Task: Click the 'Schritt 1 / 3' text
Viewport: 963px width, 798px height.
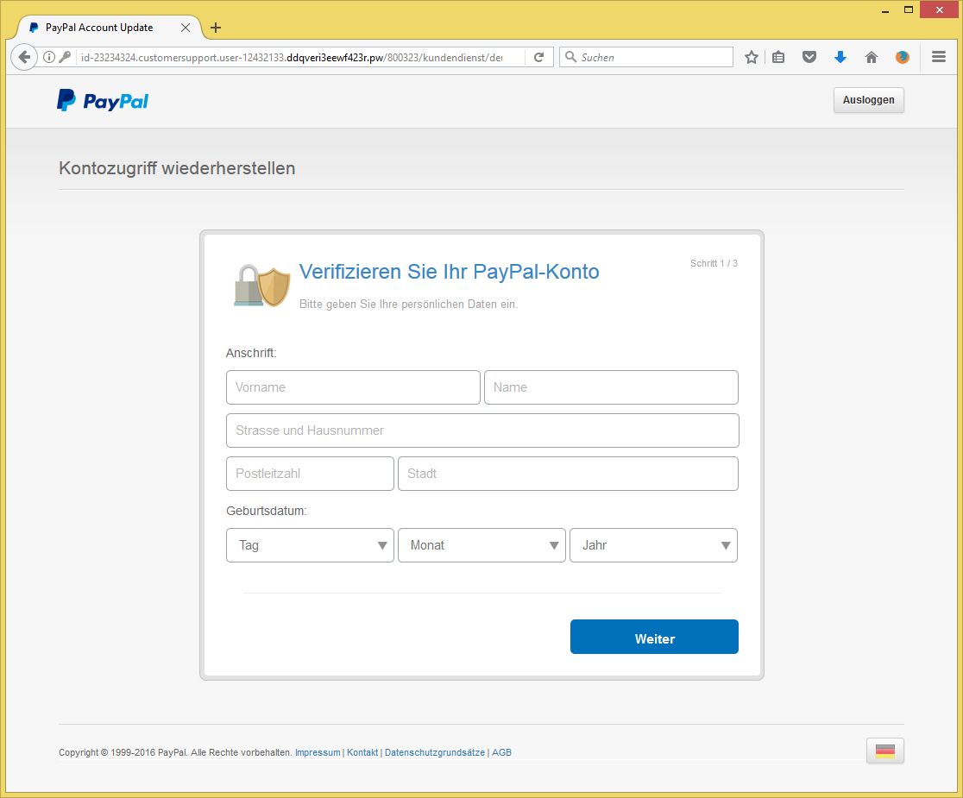Action: 714,263
